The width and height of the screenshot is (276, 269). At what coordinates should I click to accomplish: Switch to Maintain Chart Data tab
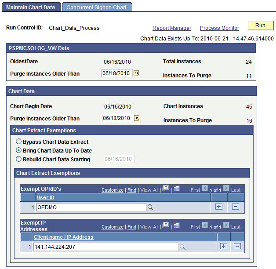(31, 7)
